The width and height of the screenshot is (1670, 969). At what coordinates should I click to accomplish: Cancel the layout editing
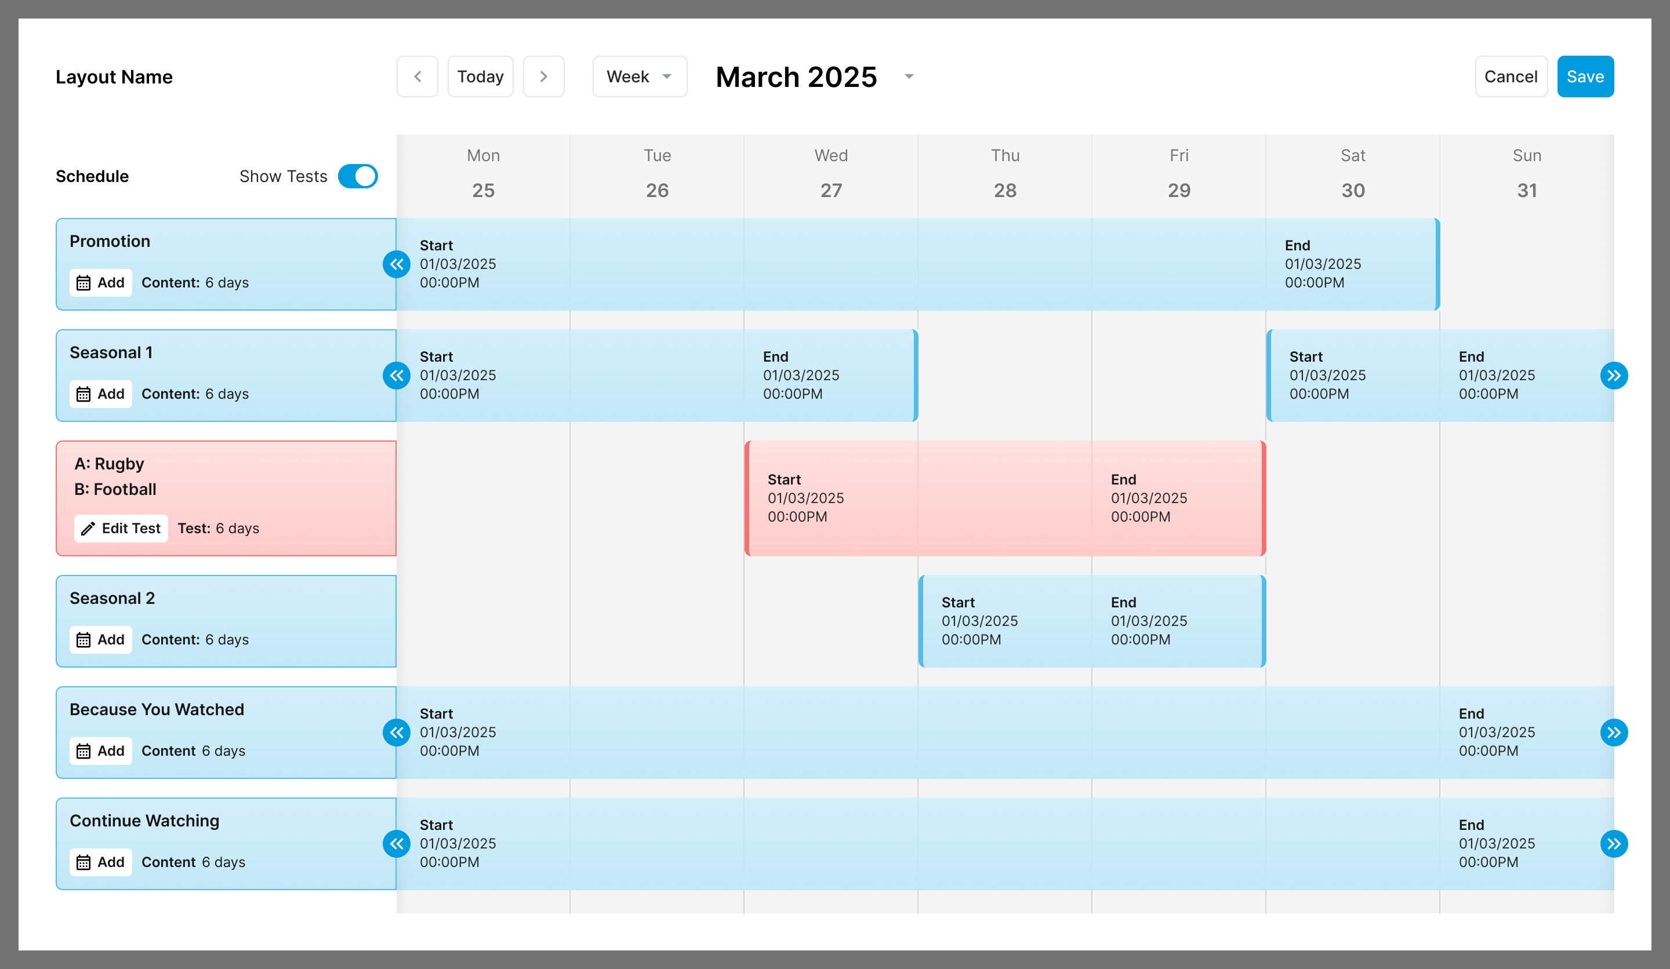coord(1511,77)
